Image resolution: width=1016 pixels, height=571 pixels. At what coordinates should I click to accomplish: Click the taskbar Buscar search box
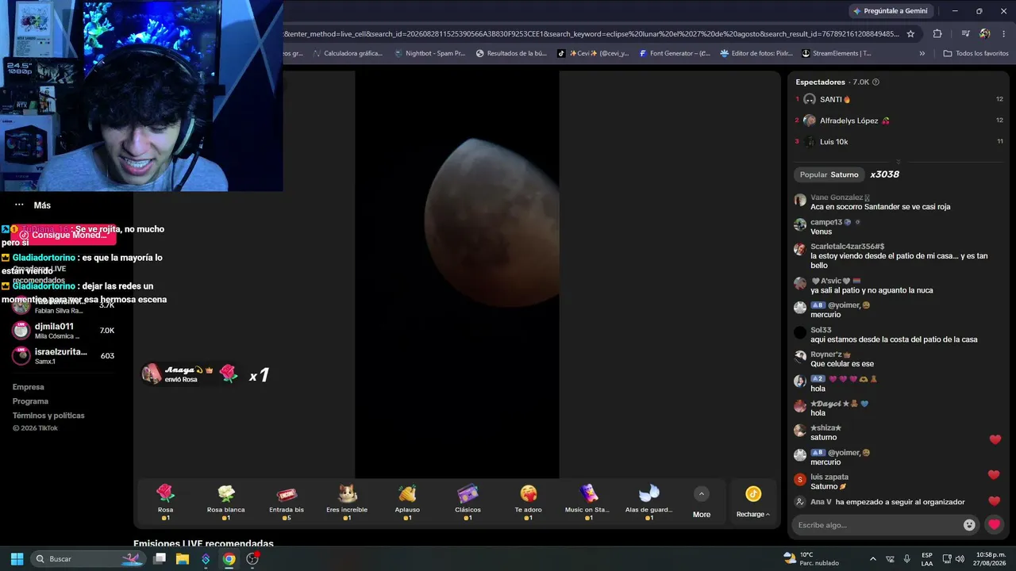coord(89,558)
